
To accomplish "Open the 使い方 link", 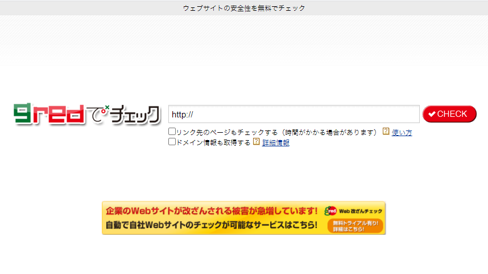I will click(402, 133).
